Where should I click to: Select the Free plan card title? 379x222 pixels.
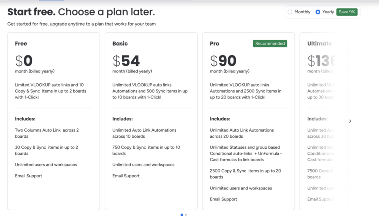pos(21,44)
